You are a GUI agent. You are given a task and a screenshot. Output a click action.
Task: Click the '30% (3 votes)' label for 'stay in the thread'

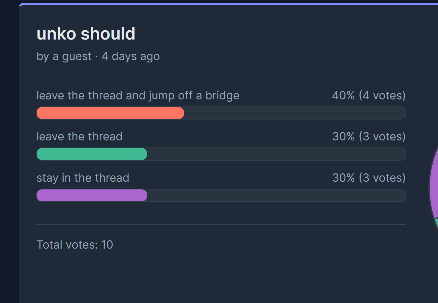(369, 178)
